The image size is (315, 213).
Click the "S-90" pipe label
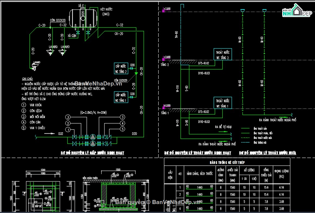tap(187, 123)
